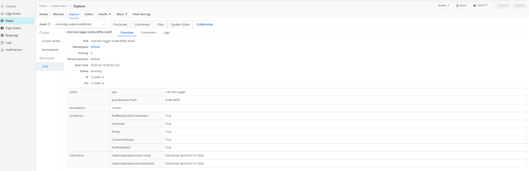Click the Collapse sidebar chevron icon

point(2,6)
